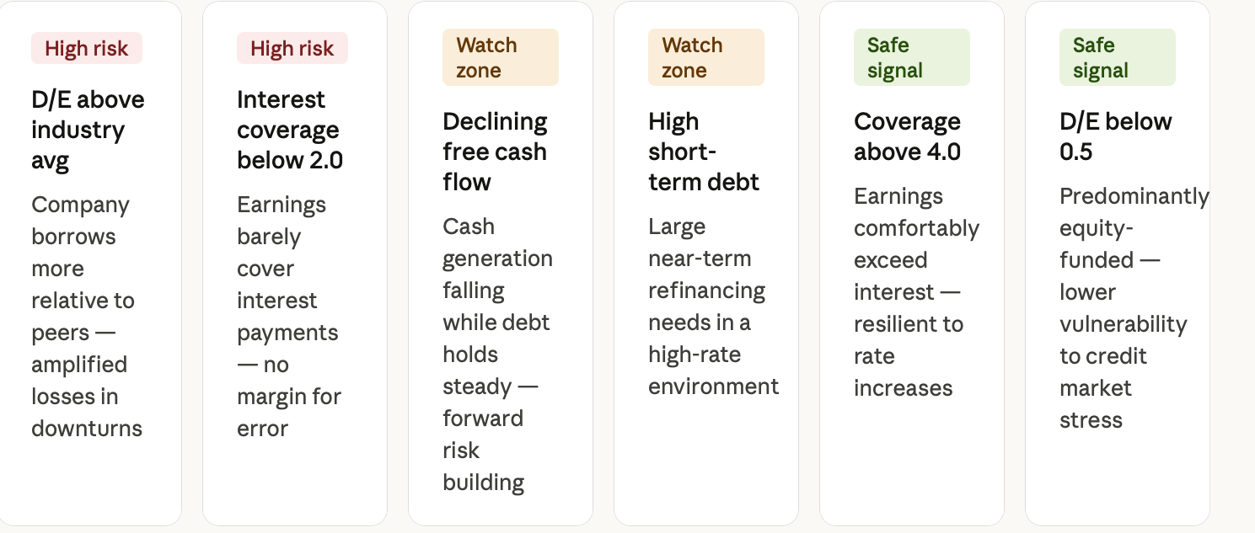Click the D/E below 0.5 heading
This screenshot has height=533, width=1255.
pyautogui.click(x=1116, y=136)
